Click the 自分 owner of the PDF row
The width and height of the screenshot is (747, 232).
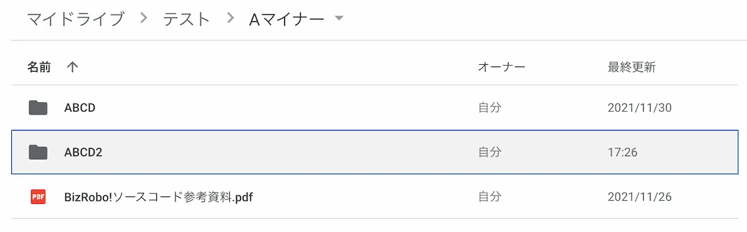point(489,197)
